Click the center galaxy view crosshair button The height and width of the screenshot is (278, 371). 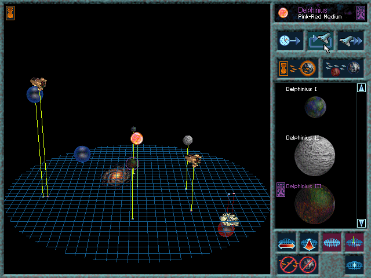tap(354, 265)
